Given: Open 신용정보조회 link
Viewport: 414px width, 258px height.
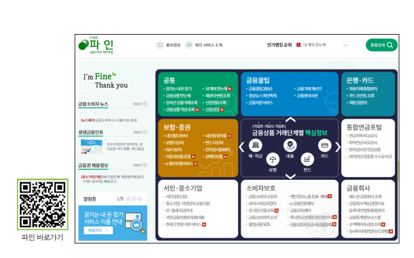Looking at the screenshot, I should coord(216,103).
